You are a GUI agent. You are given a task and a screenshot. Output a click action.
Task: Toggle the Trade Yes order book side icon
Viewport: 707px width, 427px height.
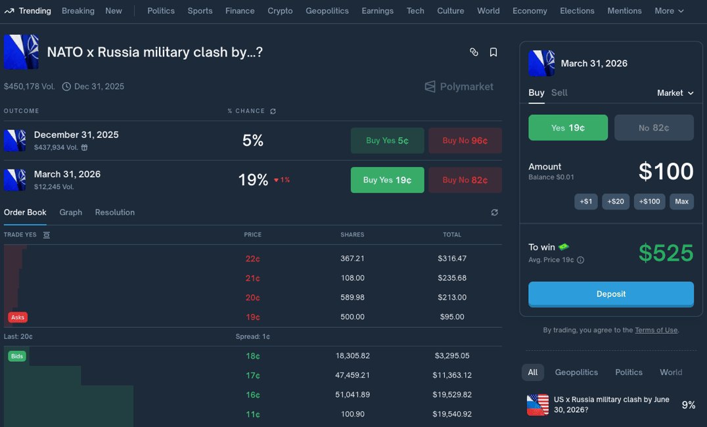46,235
